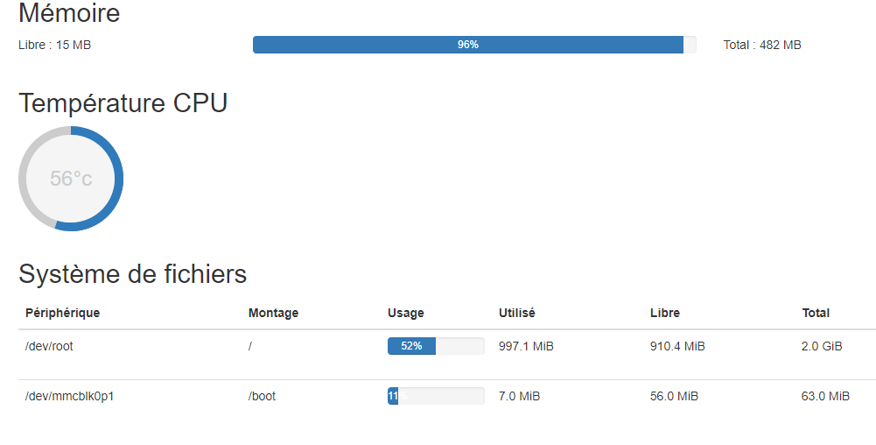Click the CPU temperature 56°c gauge
This screenshot has width=876, height=445.
click(x=71, y=179)
